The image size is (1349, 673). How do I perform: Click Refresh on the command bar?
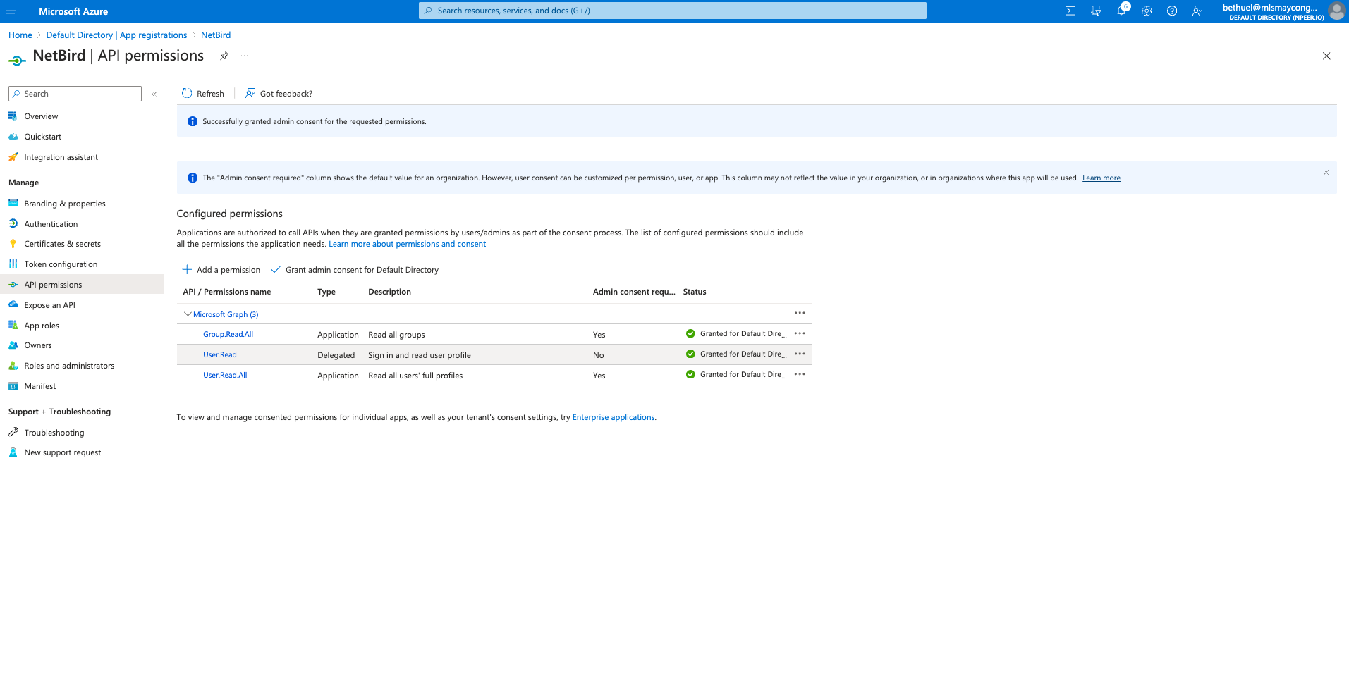coord(202,93)
